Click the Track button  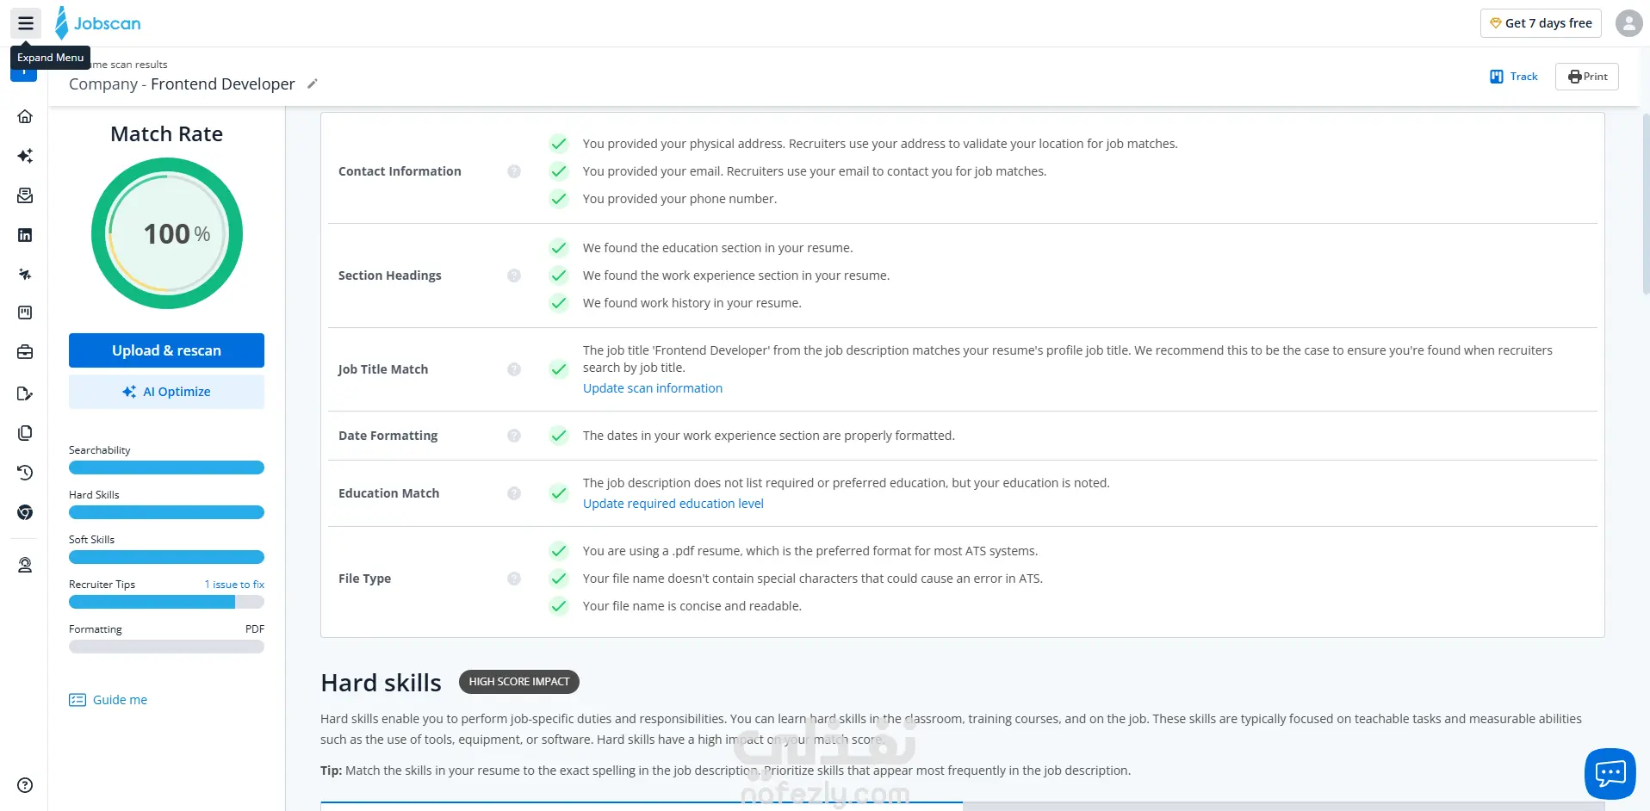point(1514,77)
